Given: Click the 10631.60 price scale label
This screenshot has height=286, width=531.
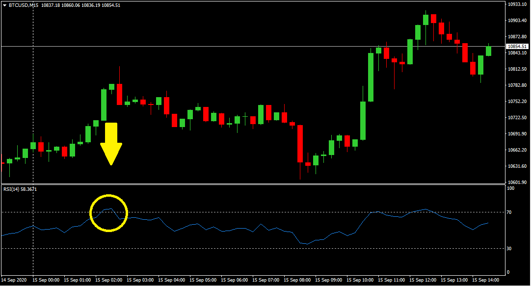Looking at the screenshot, I should coord(517,166).
